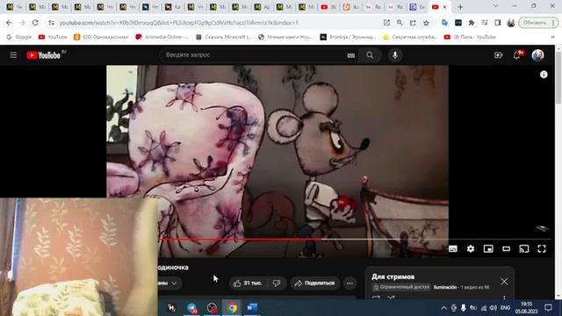Close the Для стримов playlist panel
This screenshot has width=562, height=316.
pyautogui.click(x=504, y=282)
